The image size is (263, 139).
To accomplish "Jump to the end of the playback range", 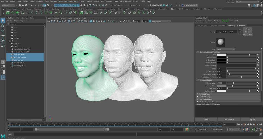I will (x=261, y=125).
